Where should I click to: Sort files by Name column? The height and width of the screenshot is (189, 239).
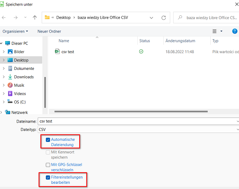pyautogui.click(x=64, y=41)
